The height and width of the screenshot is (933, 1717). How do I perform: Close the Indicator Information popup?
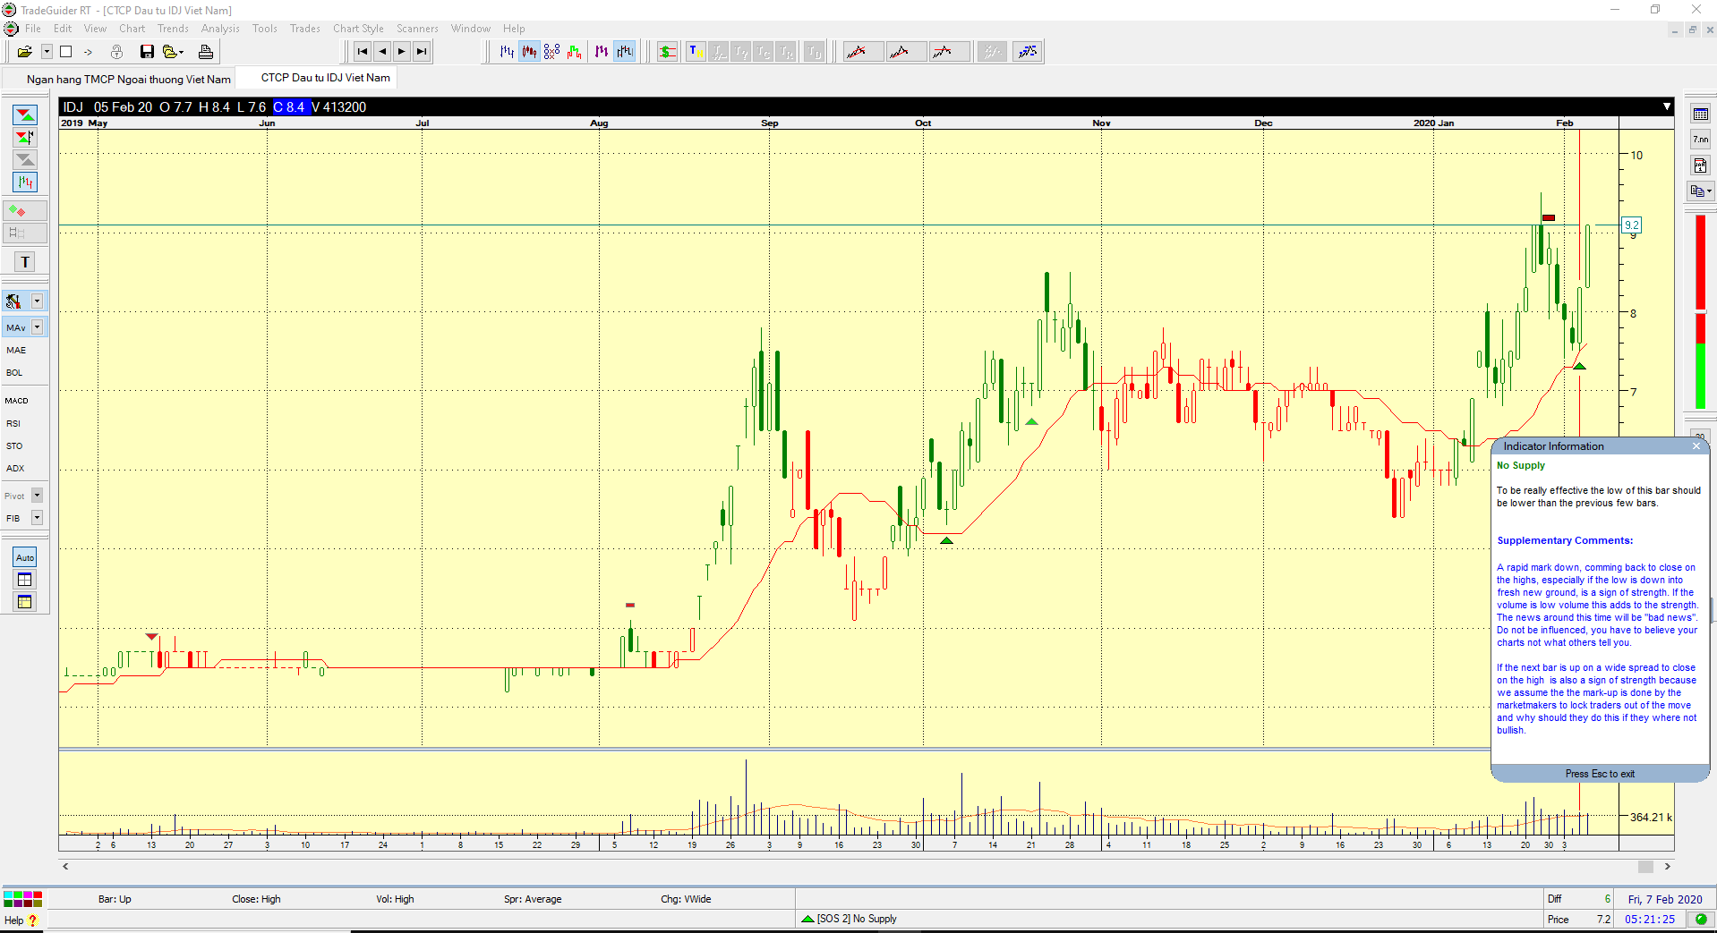pos(1696,446)
